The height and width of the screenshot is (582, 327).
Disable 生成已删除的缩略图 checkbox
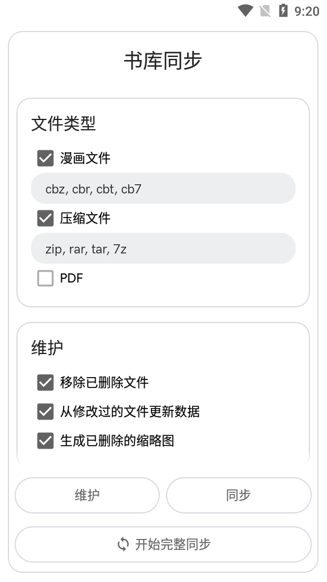pyautogui.click(x=45, y=441)
